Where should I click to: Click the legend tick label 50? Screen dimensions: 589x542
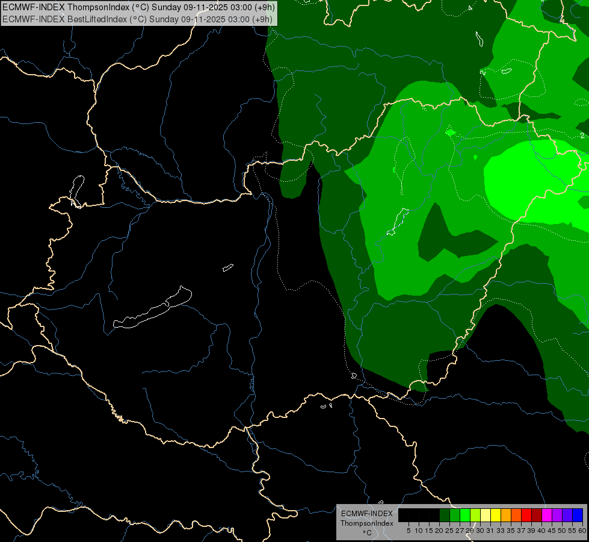(x=562, y=531)
